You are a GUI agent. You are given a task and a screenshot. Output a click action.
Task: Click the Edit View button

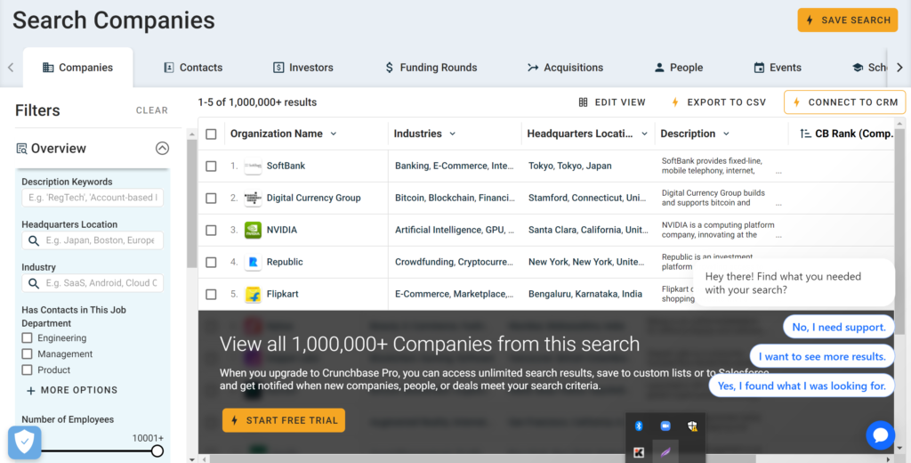[x=612, y=102]
